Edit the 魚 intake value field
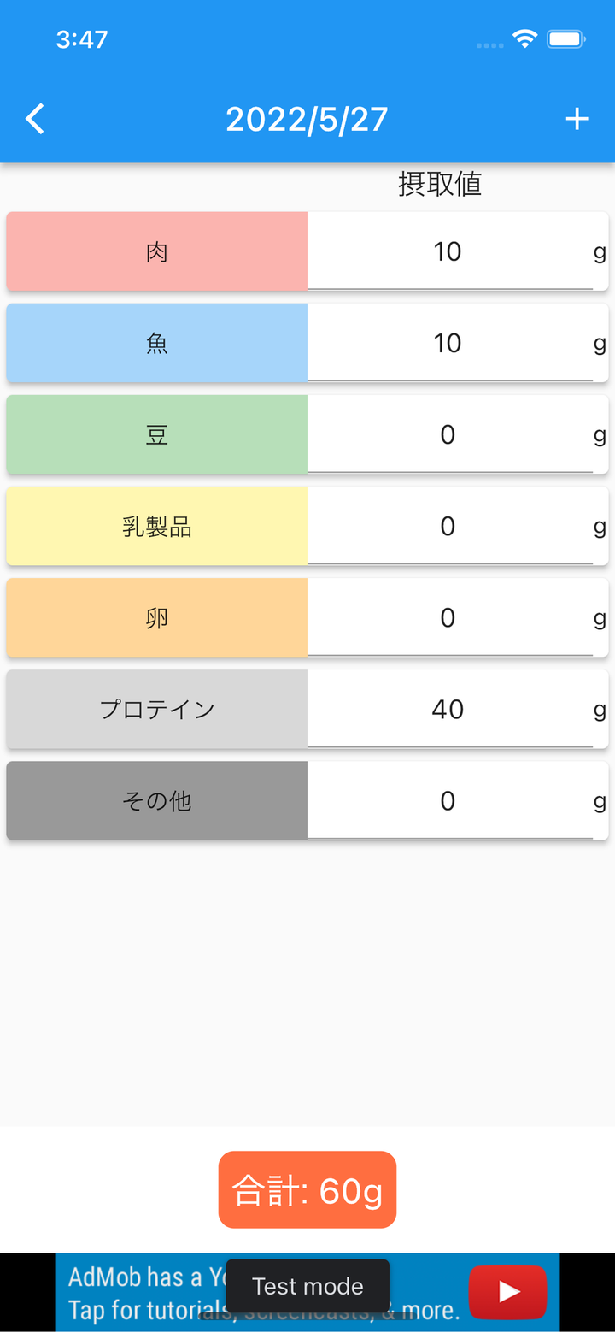Image resolution: width=615 pixels, height=1333 pixels. [448, 343]
